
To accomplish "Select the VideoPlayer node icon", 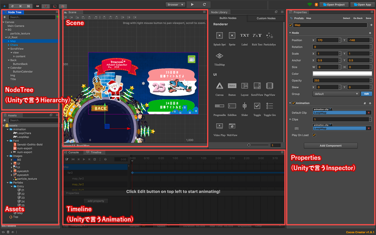I will (x=219, y=126).
